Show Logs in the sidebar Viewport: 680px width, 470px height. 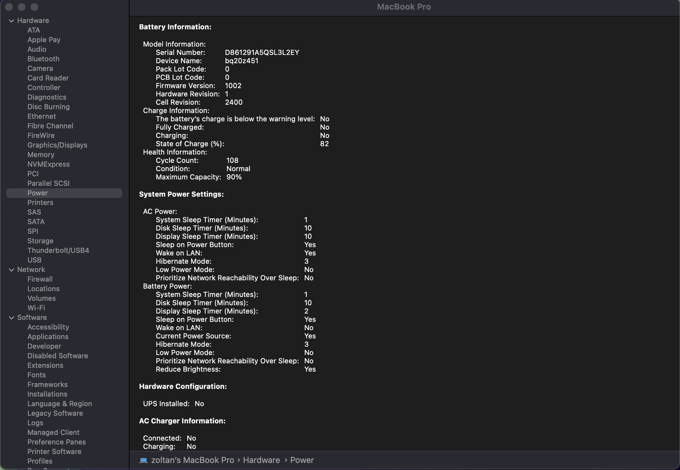(35, 423)
